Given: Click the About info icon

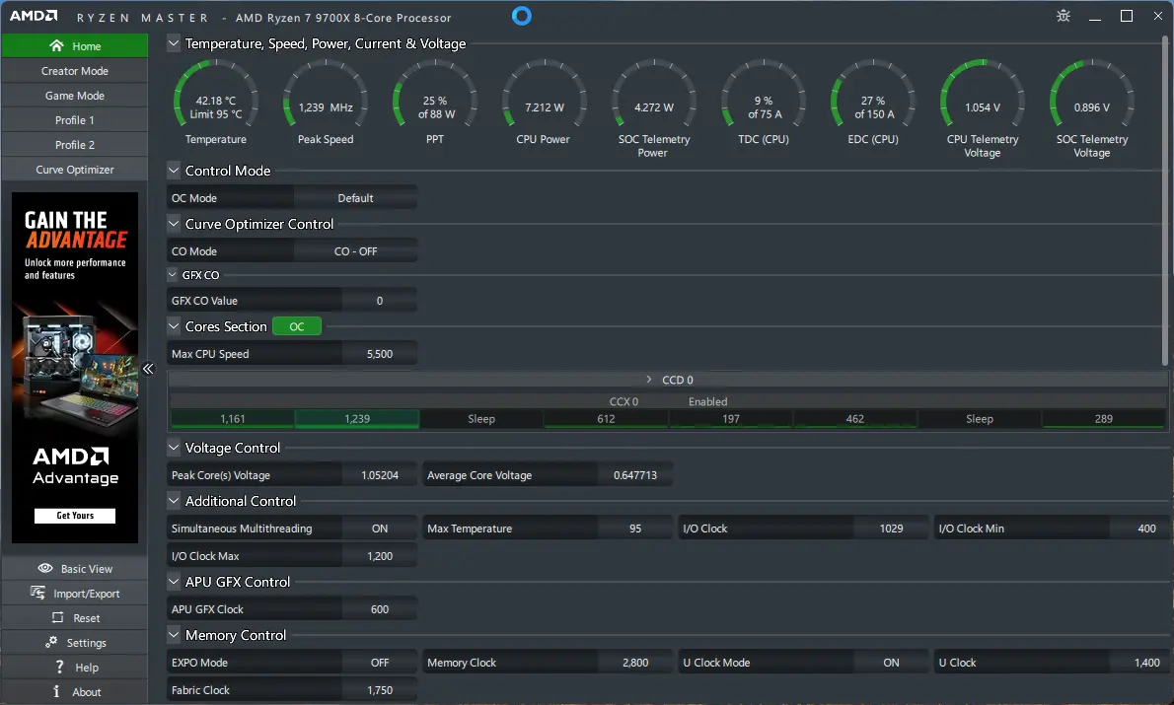Looking at the screenshot, I should point(56,691).
